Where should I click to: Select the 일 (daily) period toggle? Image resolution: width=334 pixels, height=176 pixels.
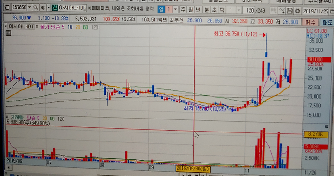[161, 9]
